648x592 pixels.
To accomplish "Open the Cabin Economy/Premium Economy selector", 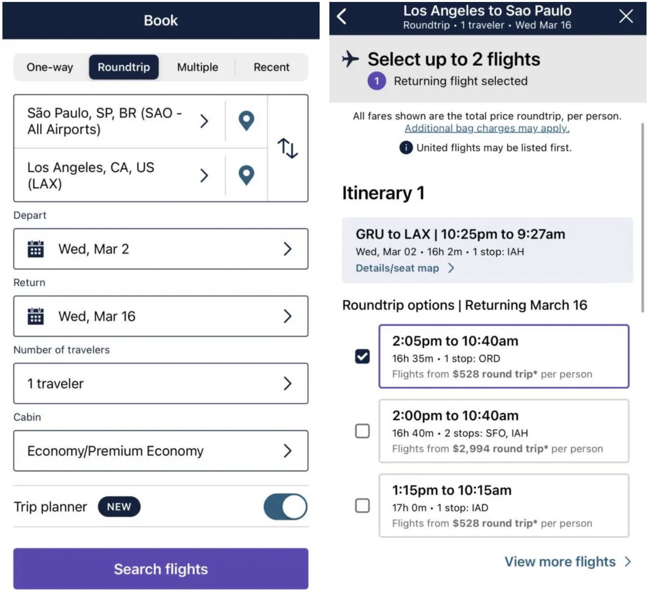I will [x=161, y=451].
